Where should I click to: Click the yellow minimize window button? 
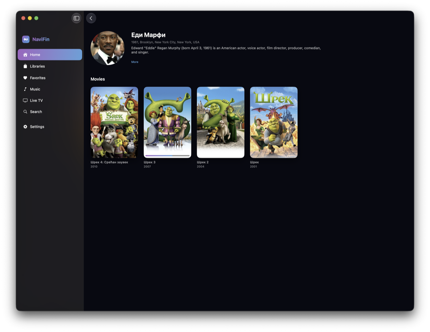(30, 18)
